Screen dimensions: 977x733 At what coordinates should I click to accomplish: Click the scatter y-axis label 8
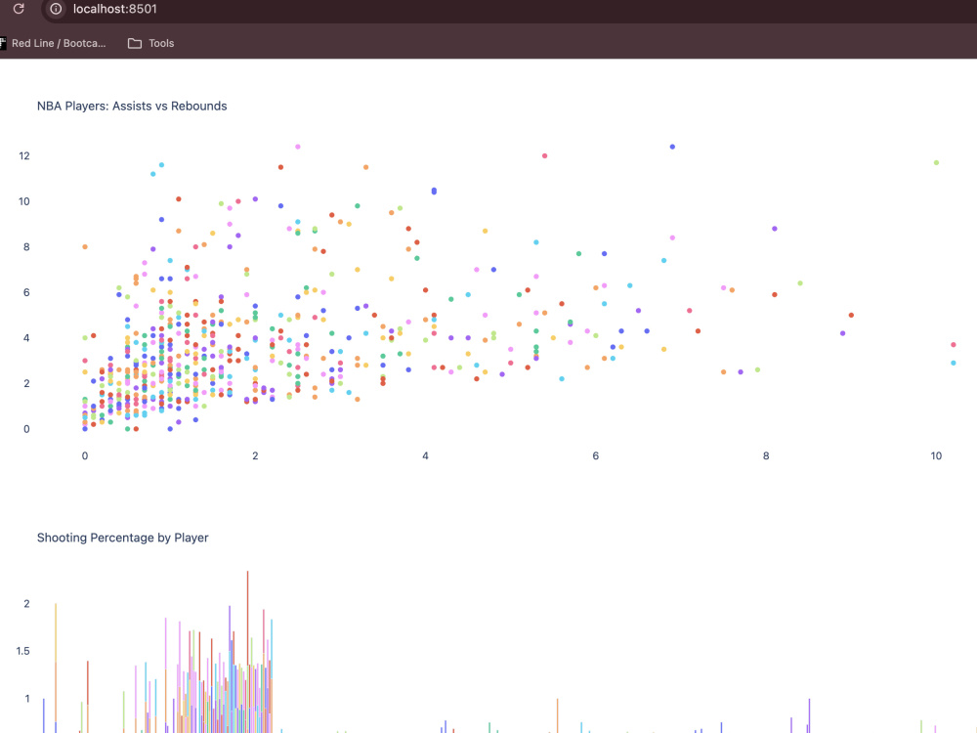26,247
